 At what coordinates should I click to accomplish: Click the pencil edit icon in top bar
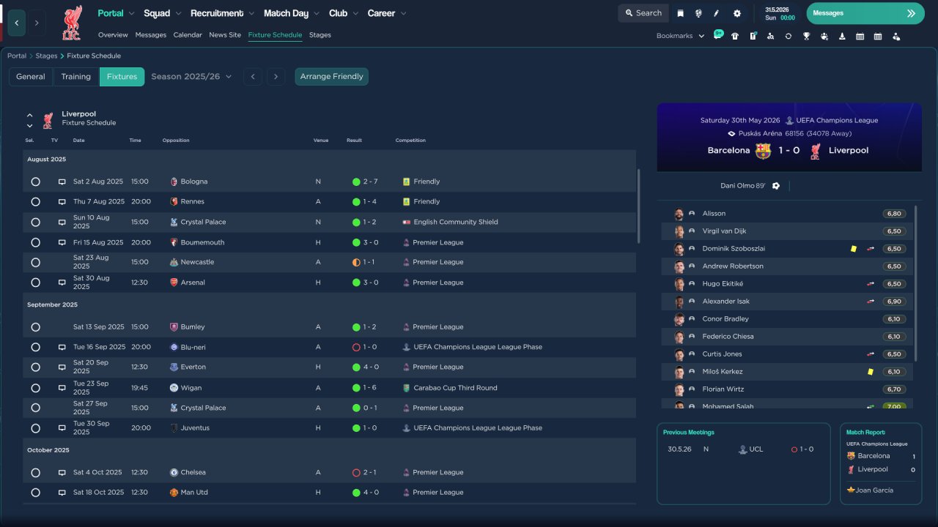pyautogui.click(x=717, y=13)
